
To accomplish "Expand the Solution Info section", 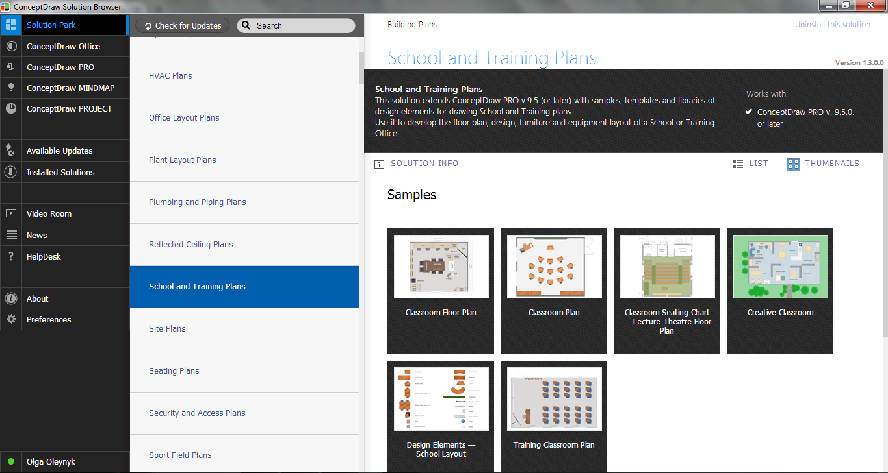I will point(417,164).
